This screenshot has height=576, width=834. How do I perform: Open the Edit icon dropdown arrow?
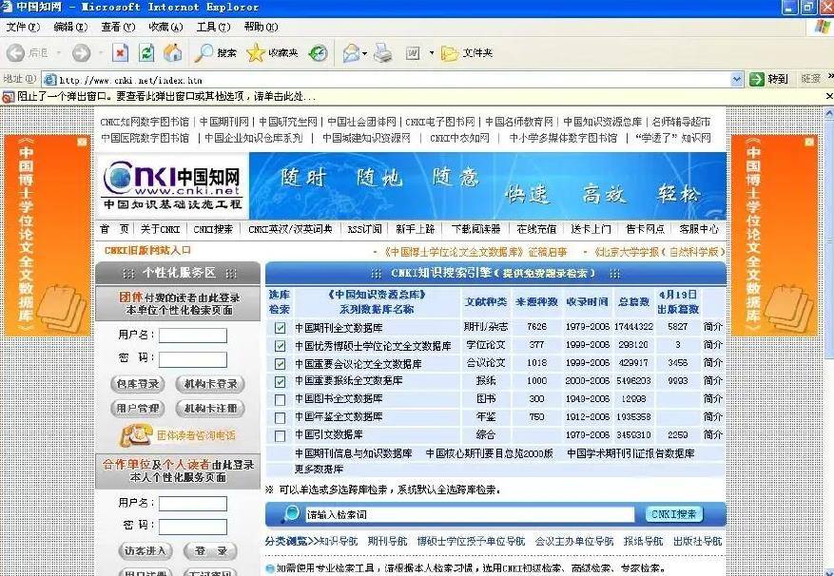pyautogui.click(x=432, y=52)
